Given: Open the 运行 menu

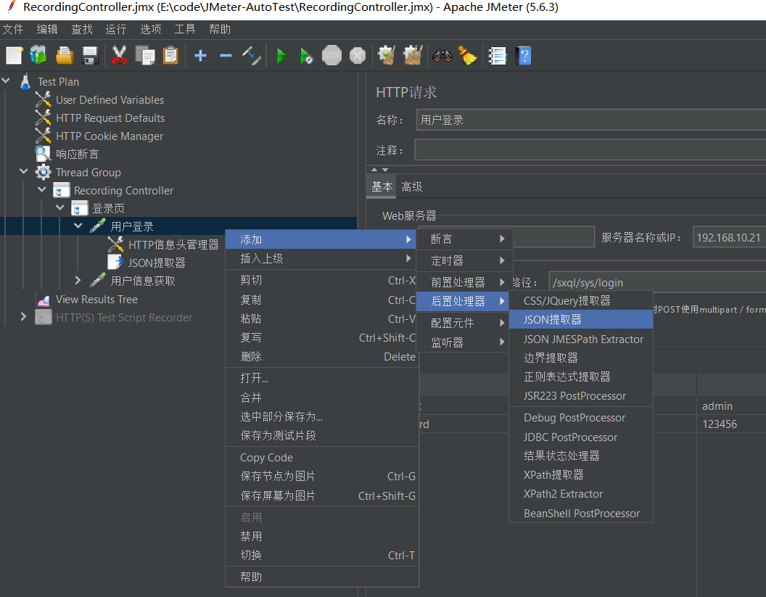Looking at the screenshot, I should tap(116, 29).
